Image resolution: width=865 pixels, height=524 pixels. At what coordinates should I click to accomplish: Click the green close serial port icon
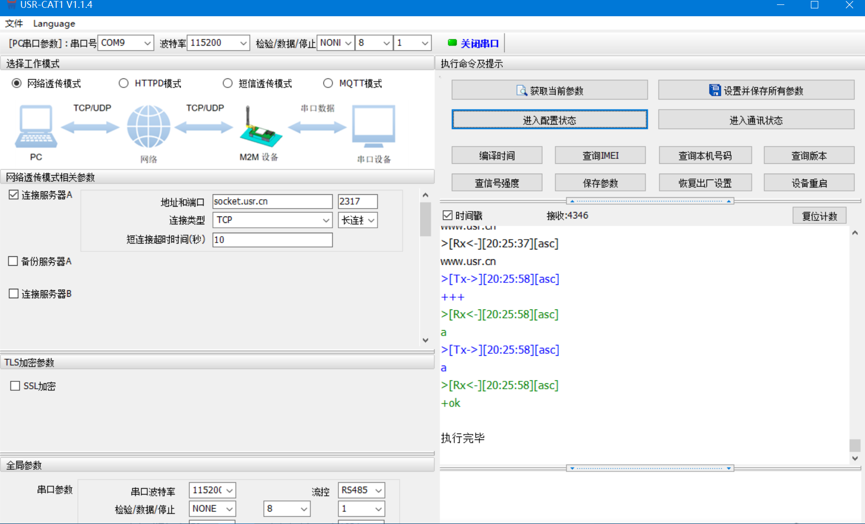[452, 43]
